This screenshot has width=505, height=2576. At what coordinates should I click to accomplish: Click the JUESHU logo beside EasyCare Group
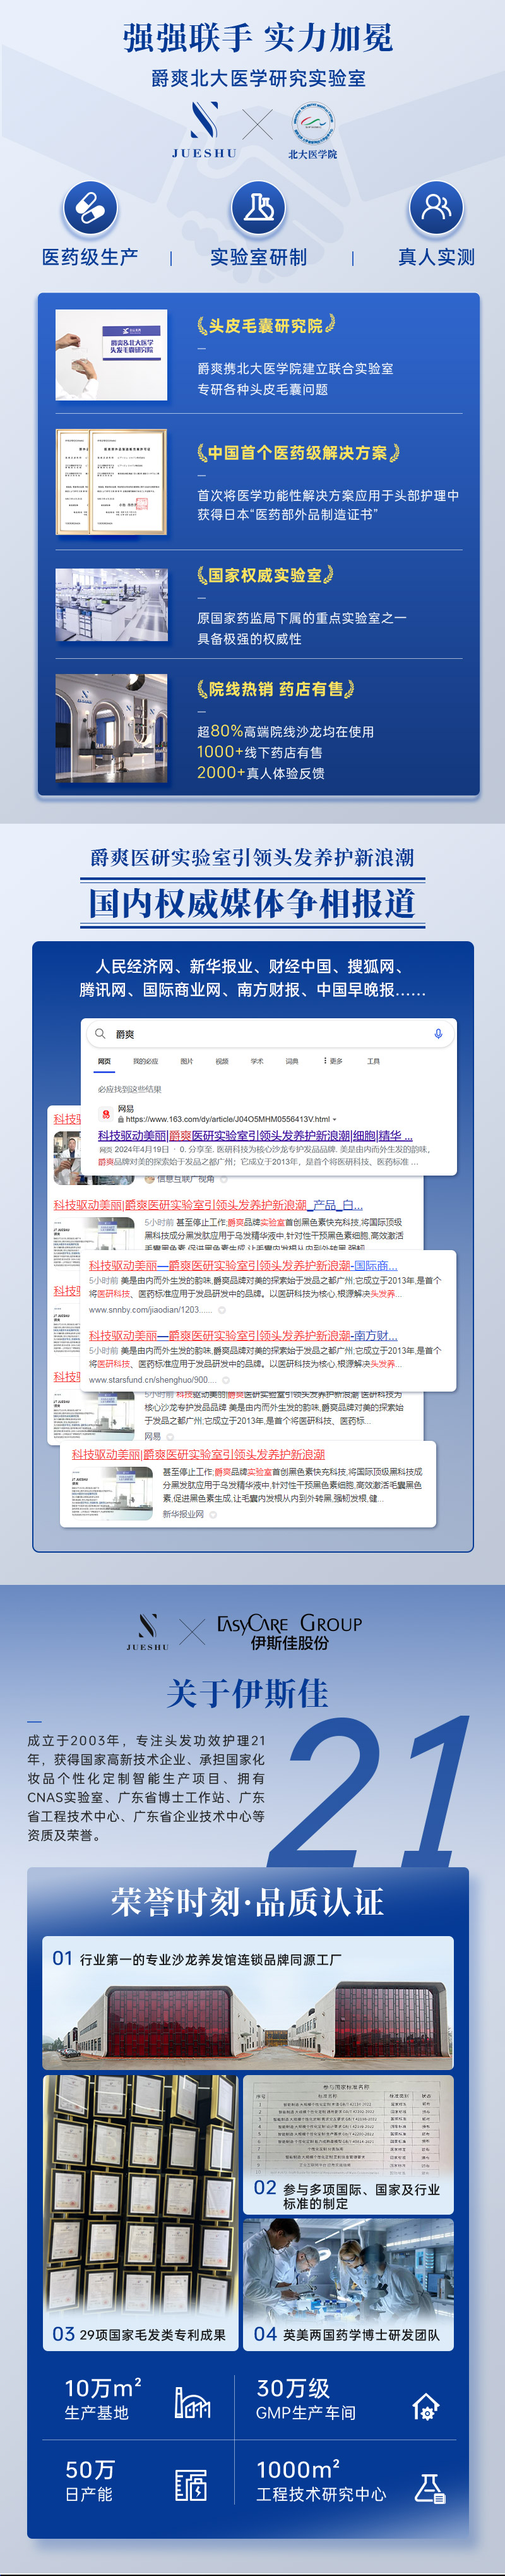147,1631
